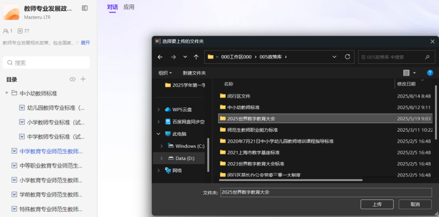
Task: Select 2025学年第一学 in navigation pane
Action: click(185, 85)
